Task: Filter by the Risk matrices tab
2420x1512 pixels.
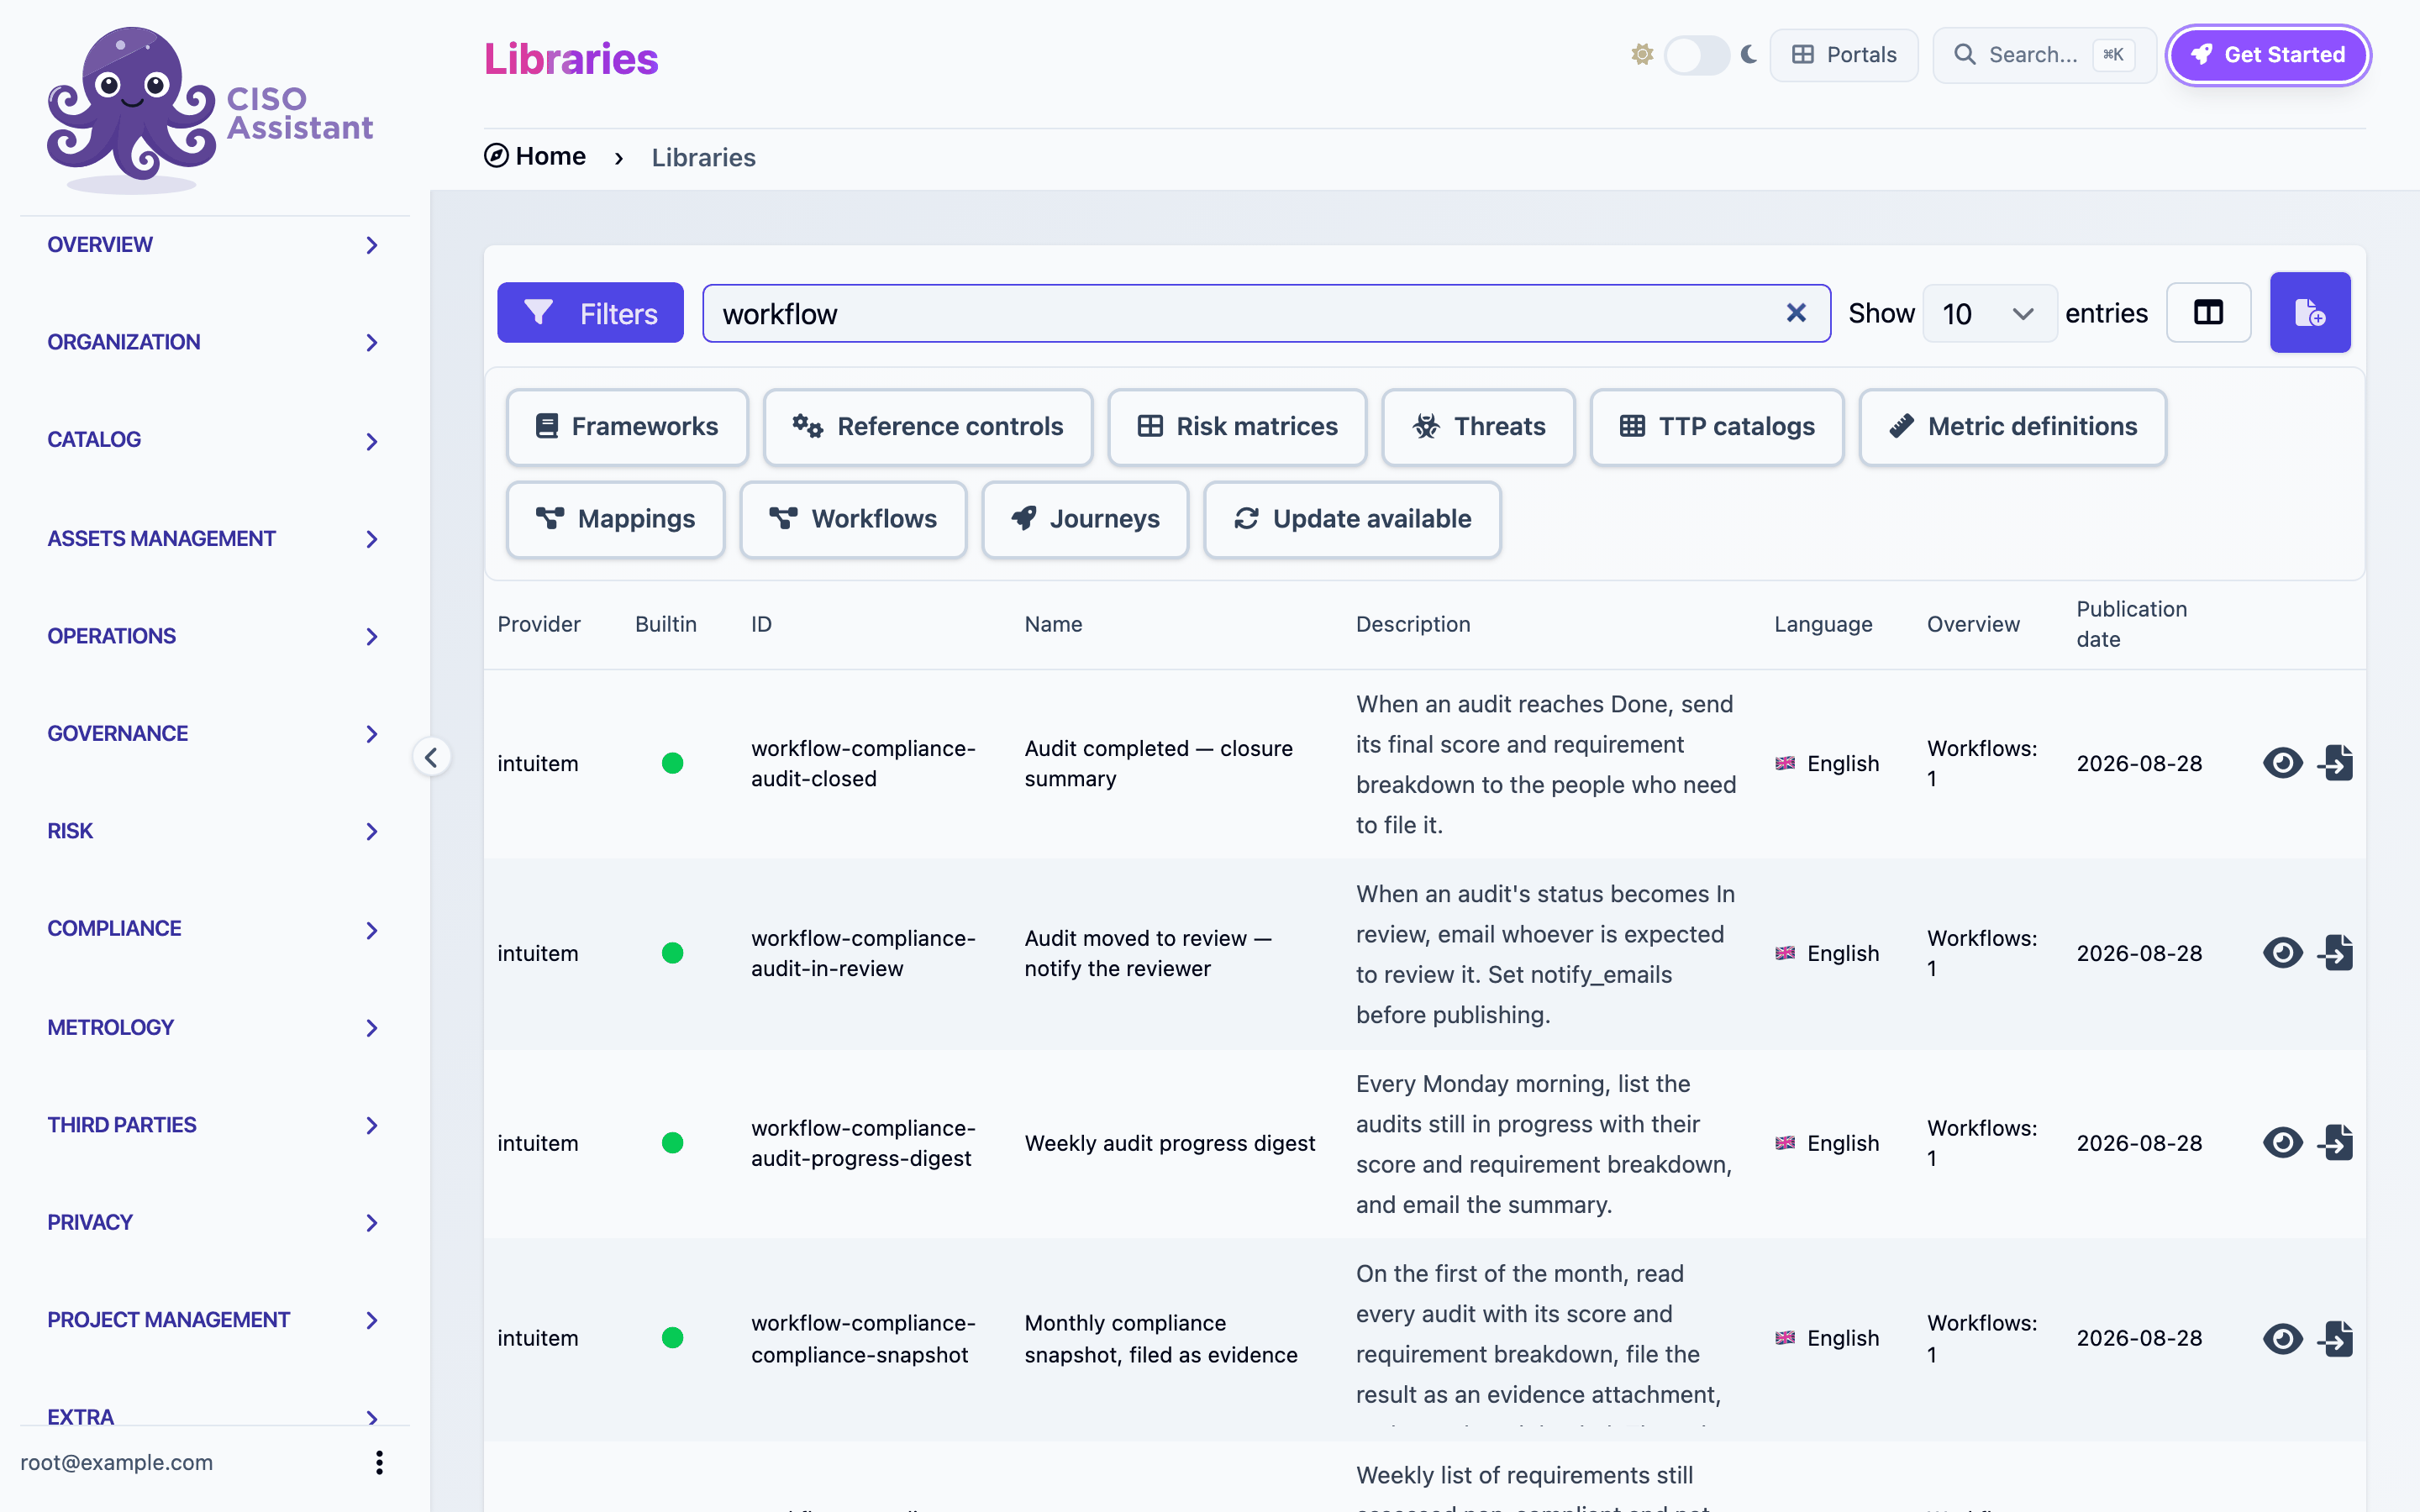Action: 1237,427
